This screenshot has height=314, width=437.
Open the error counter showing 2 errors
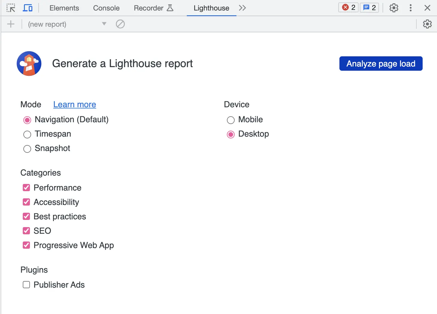[348, 7]
